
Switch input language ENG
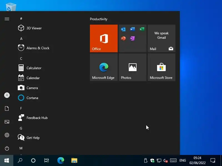[183, 160]
